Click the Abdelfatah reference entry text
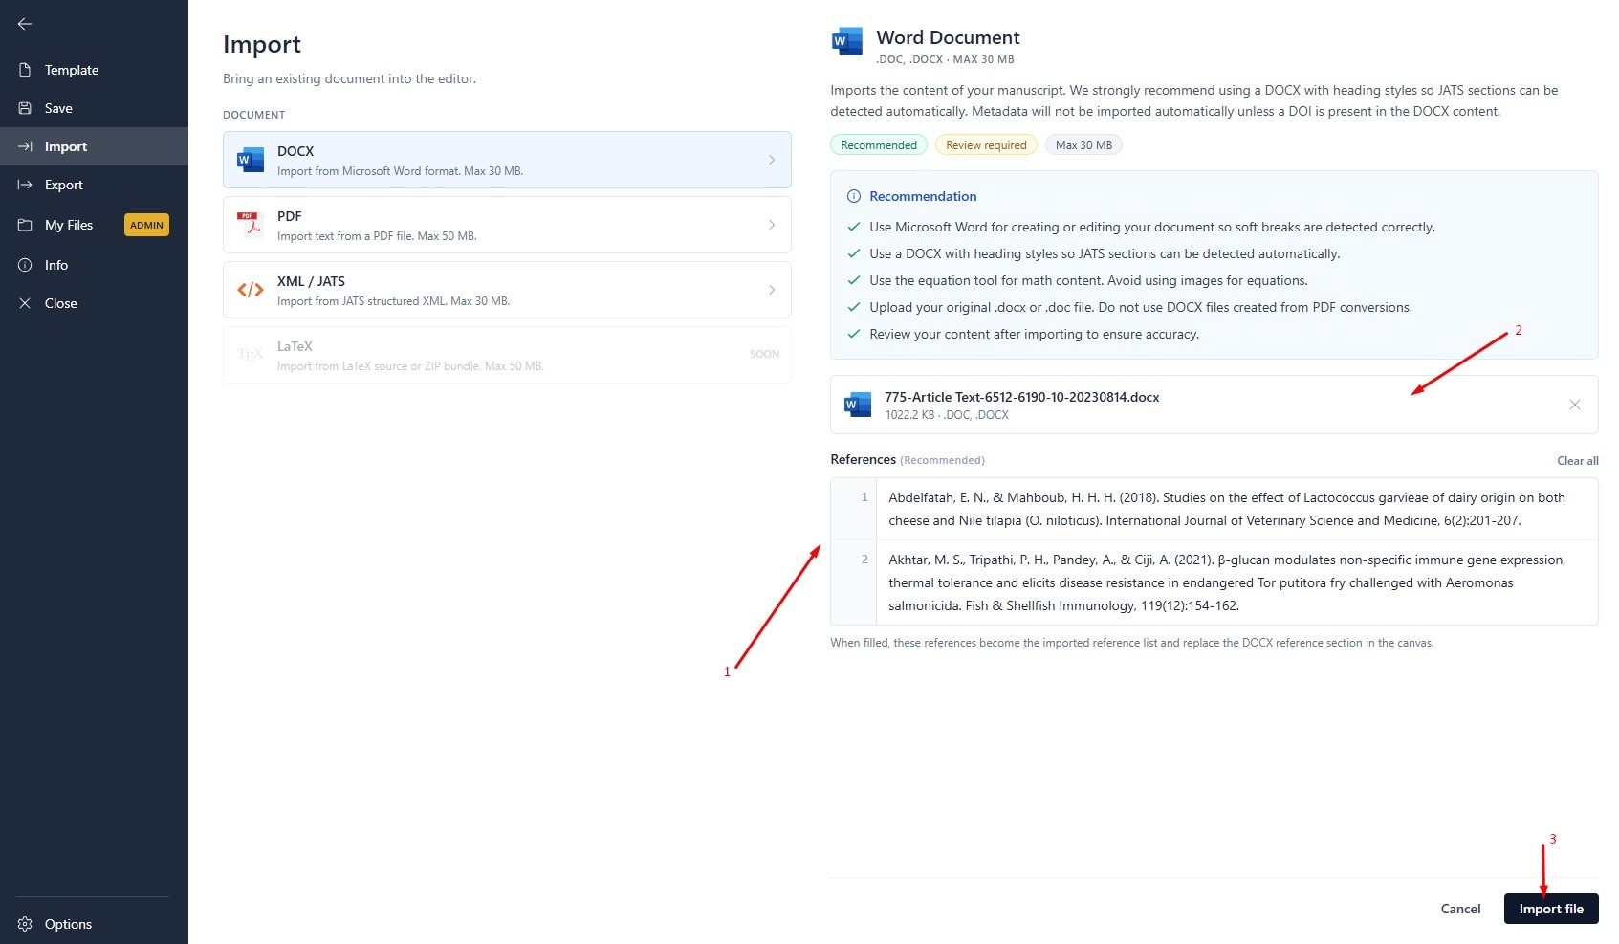1619x944 pixels. (1227, 509)
